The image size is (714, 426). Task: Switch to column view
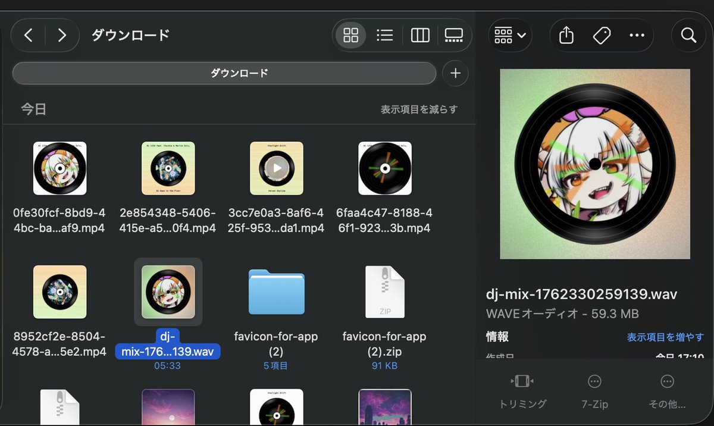[x=420, y=36]
